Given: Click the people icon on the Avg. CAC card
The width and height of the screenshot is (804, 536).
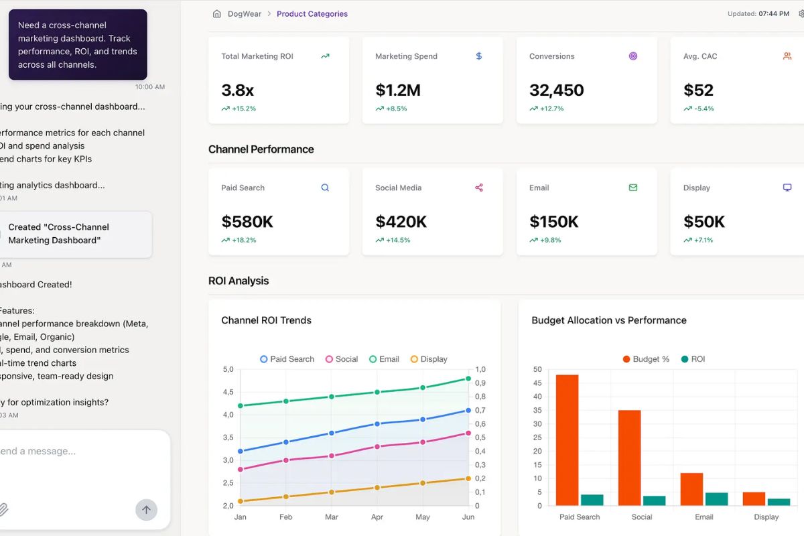Looking at the screenshot, I should (x=787, y=56).
